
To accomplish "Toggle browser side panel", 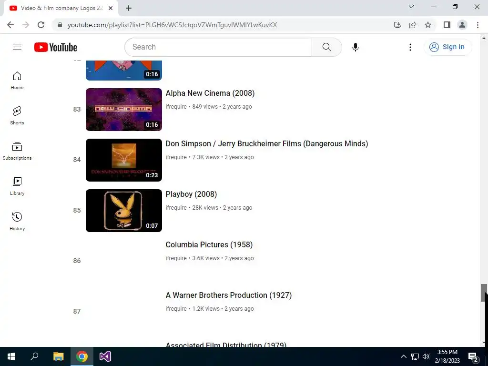I will click(x=447, y=25).
